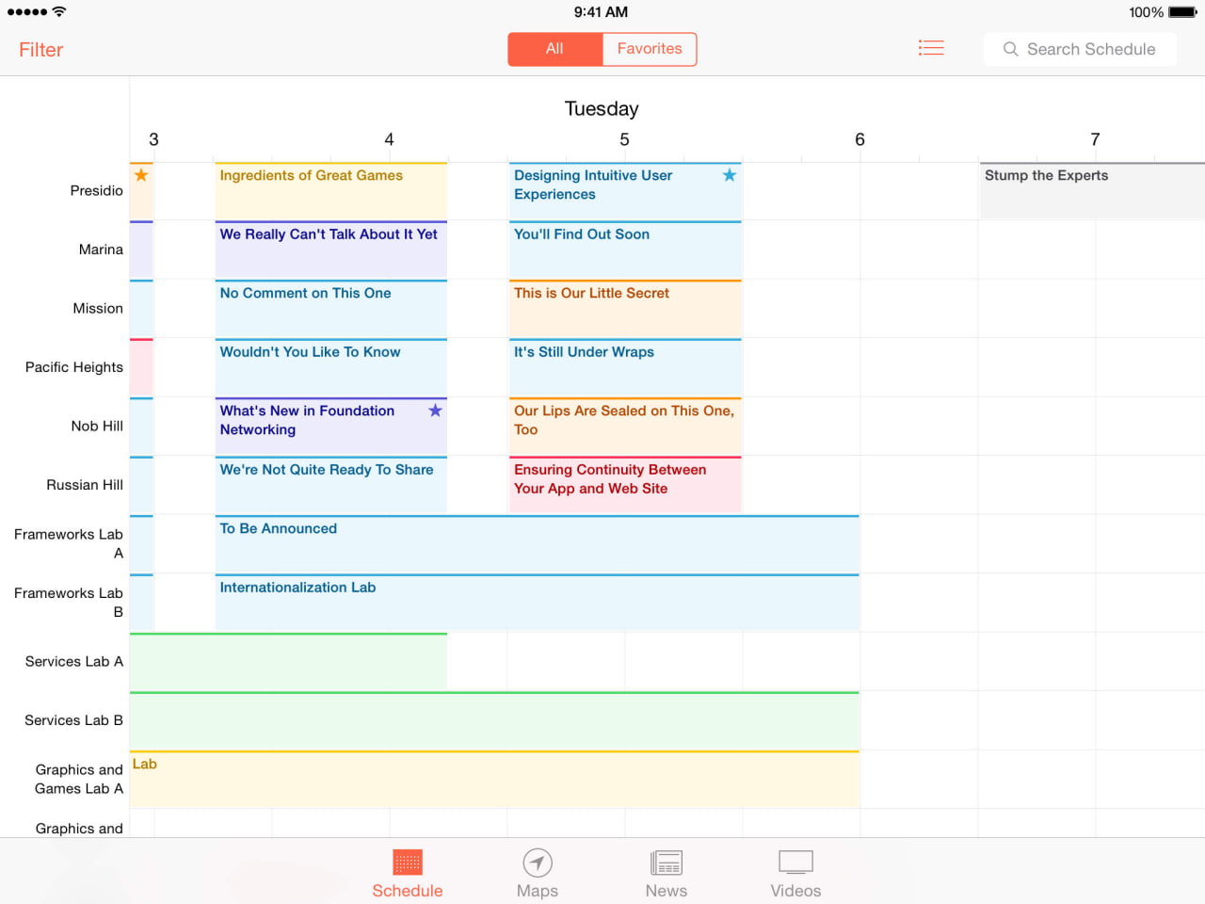The height and width of the screenshot is (904, 1205).
Task: Tap the orange star in Presidio row
Action: [141, 175]
